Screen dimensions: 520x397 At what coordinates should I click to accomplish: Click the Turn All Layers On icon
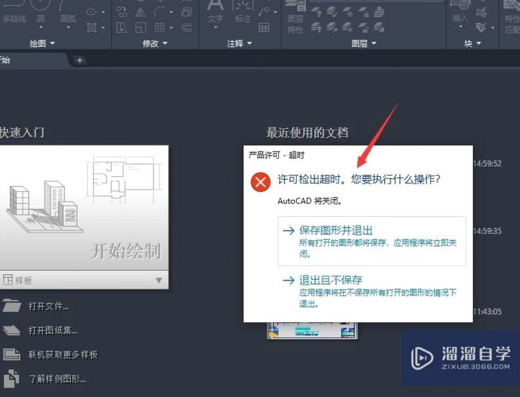coord(316,27)
